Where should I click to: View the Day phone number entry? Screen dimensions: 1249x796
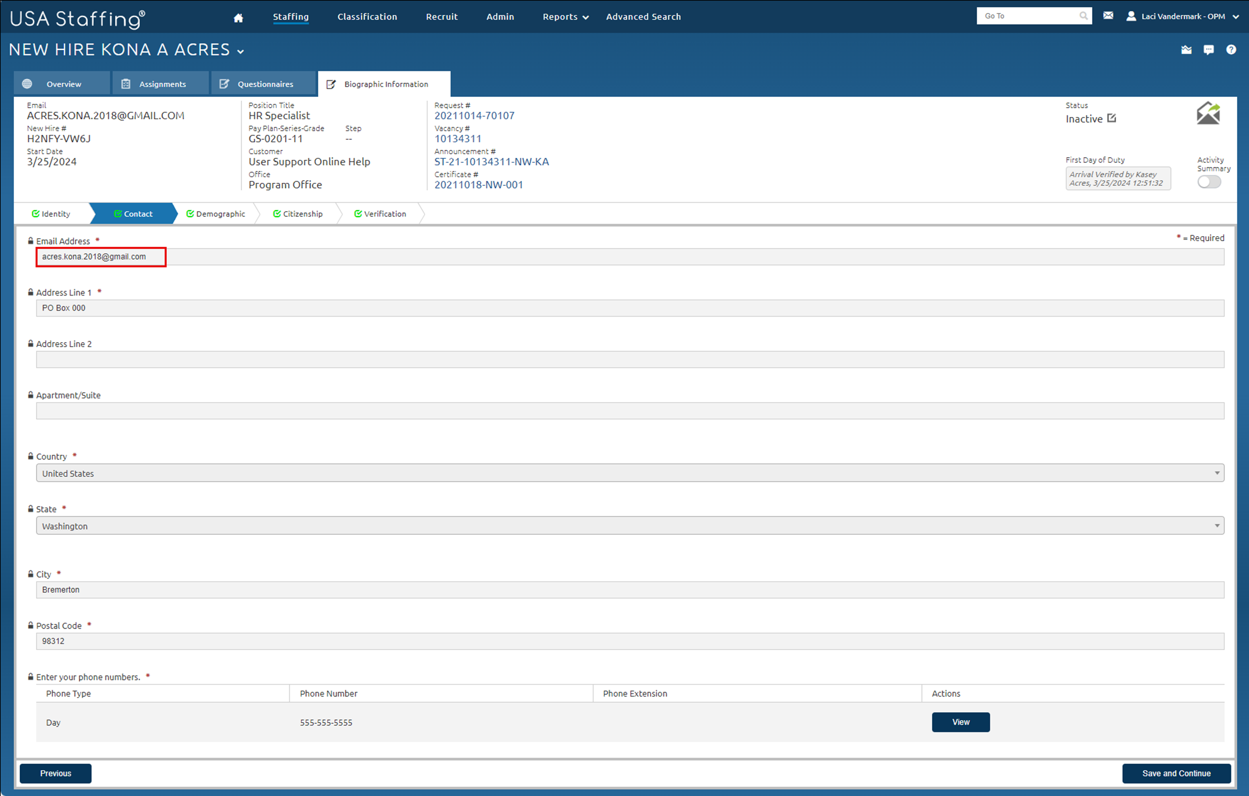click(961, 722)
